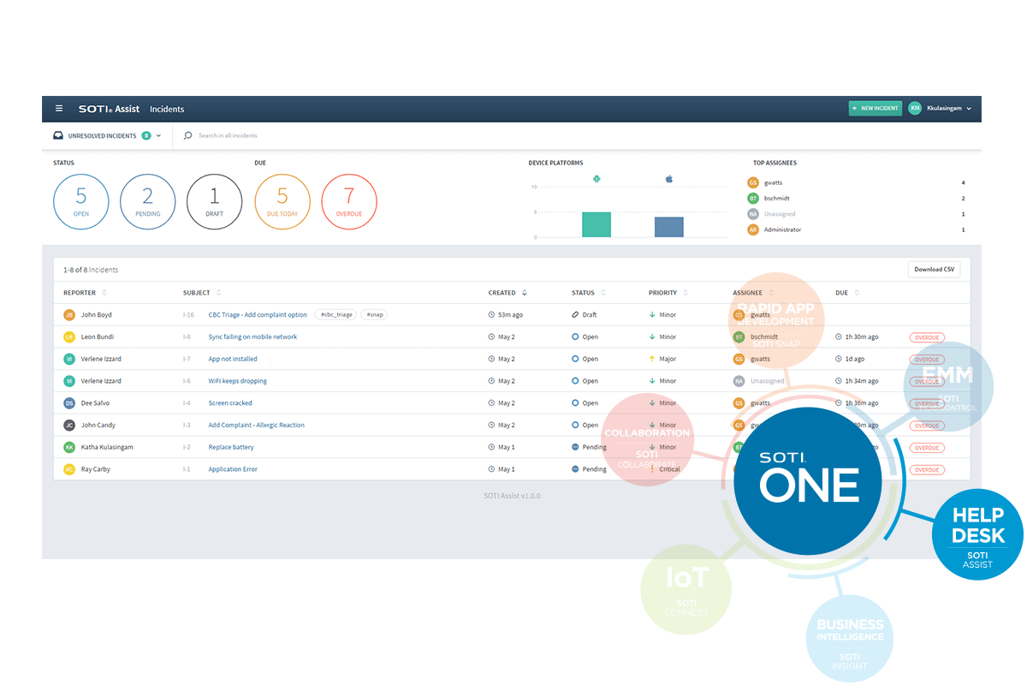Click the avatar in WiFi keeps dropping row
The image size is (1027, 685).
69,381
